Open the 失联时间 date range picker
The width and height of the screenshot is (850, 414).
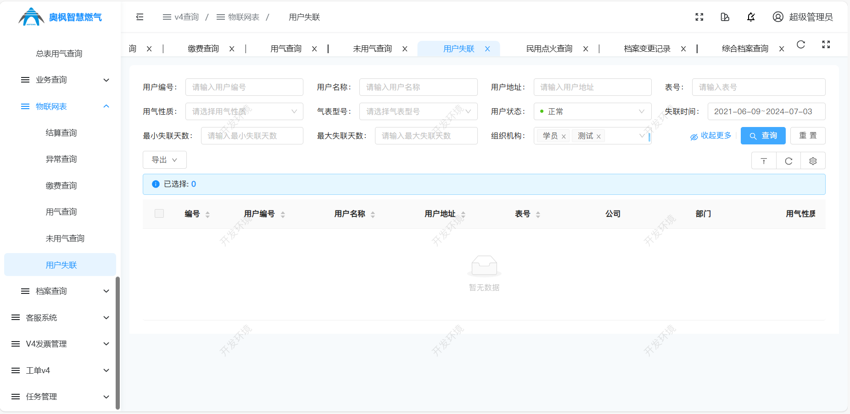click(x=766, y=111)
